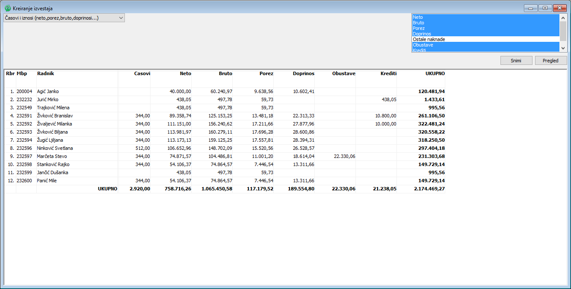The width and height of the screenshot is (571, 289).
Task: Click the UKUPNO column header
Action: 435,73
